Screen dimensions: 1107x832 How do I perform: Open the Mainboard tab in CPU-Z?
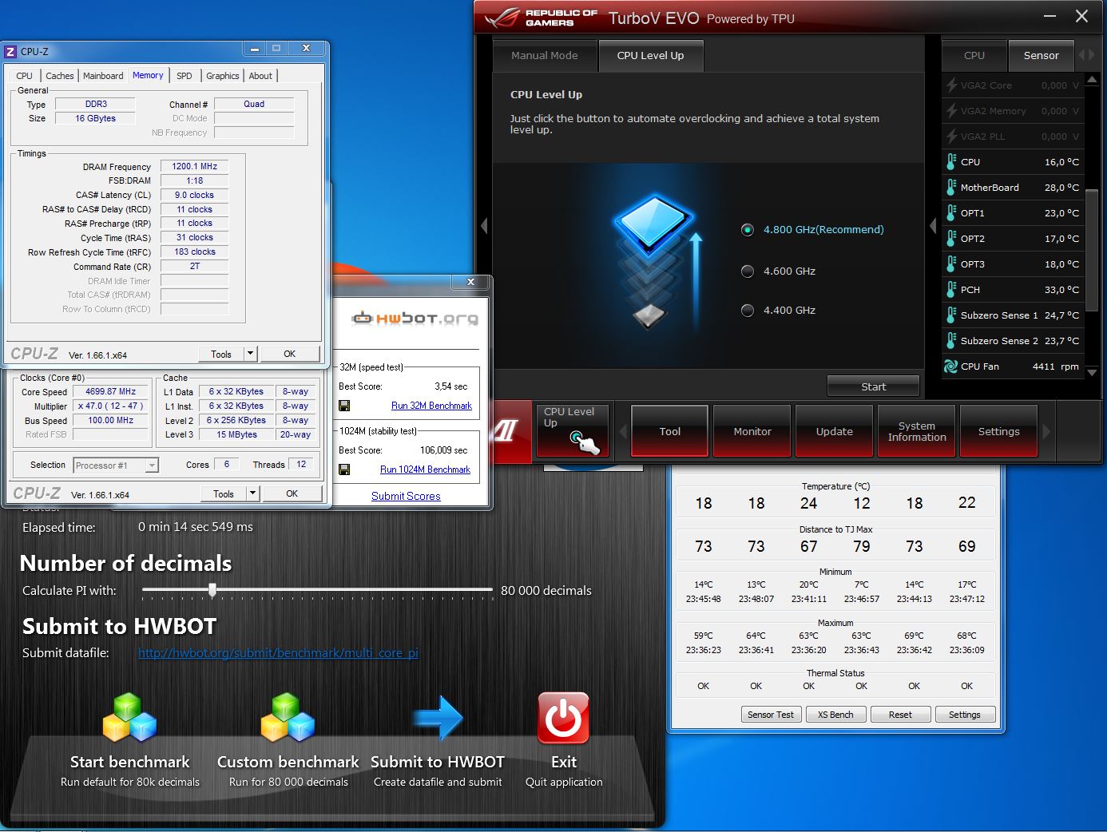(x=103, y=76)
